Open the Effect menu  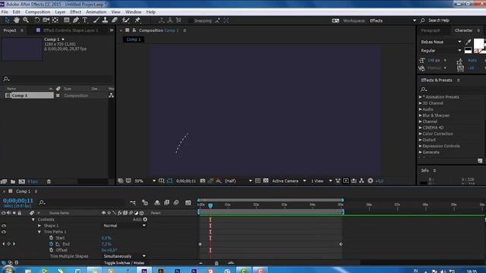pos(75,12)
